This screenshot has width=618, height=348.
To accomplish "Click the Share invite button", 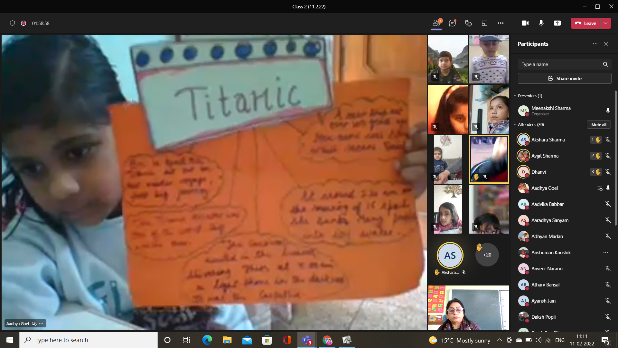I will click(565, 79).
